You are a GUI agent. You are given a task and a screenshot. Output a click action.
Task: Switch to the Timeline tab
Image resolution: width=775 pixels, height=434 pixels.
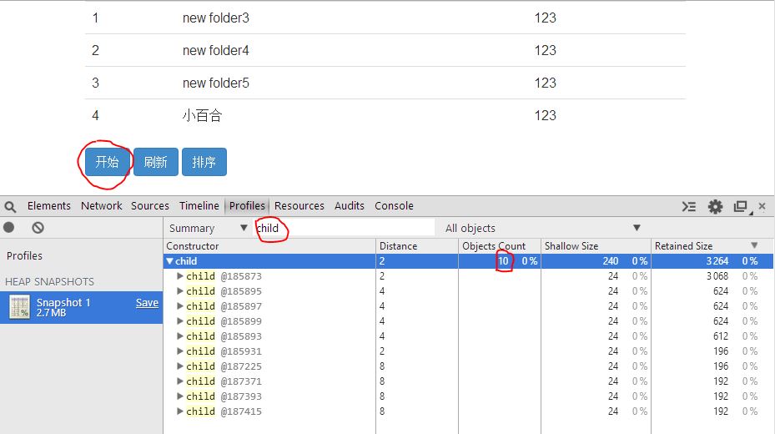pyautogui.click(x=199, y=206)
